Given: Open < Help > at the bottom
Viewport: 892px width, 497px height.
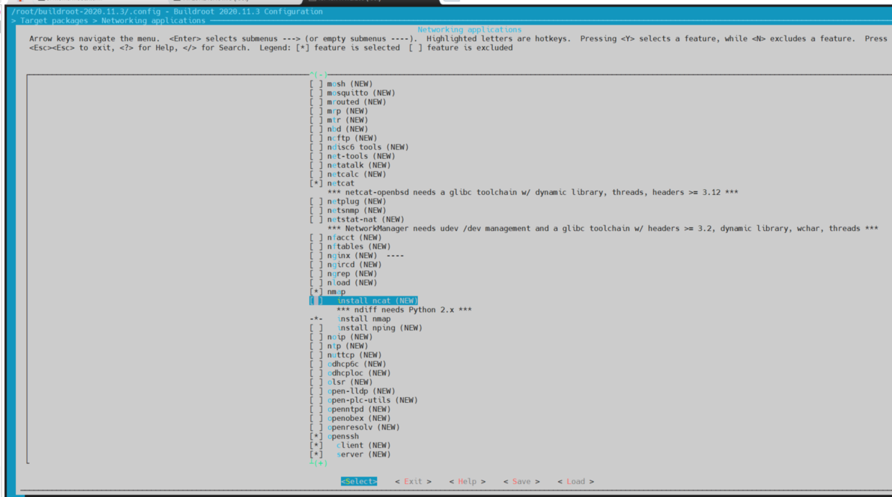Looking at the screenshot, I should 467,482.
